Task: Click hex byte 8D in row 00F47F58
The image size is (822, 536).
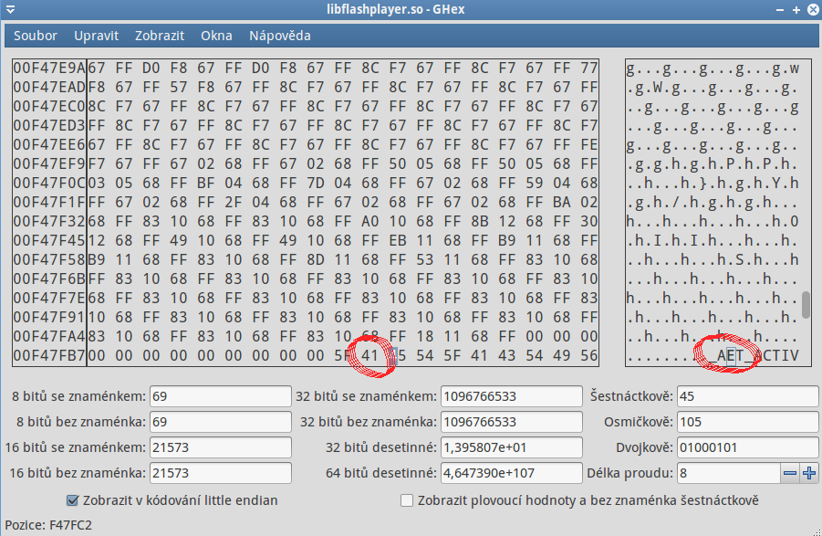Action: [x=315, y=259]
